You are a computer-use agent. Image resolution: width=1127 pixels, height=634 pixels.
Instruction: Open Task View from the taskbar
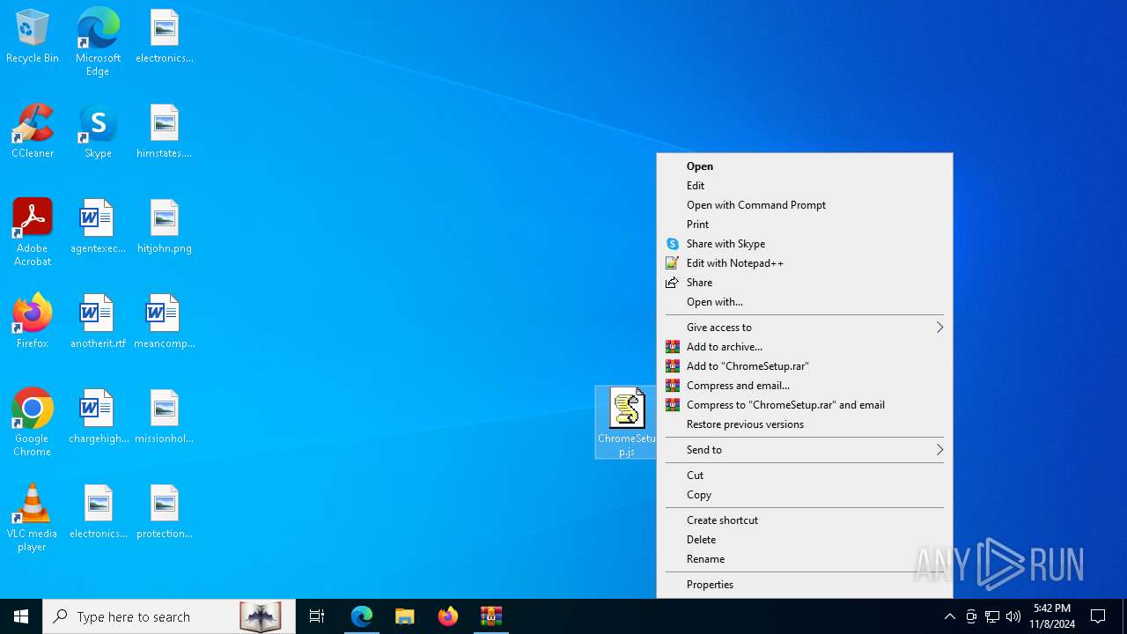click(317, 616)
